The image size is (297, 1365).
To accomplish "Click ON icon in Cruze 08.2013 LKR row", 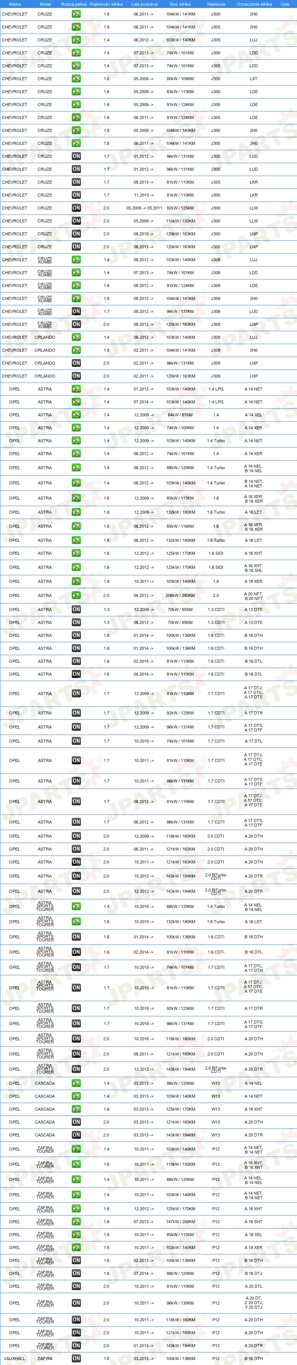I will (76, 182).
